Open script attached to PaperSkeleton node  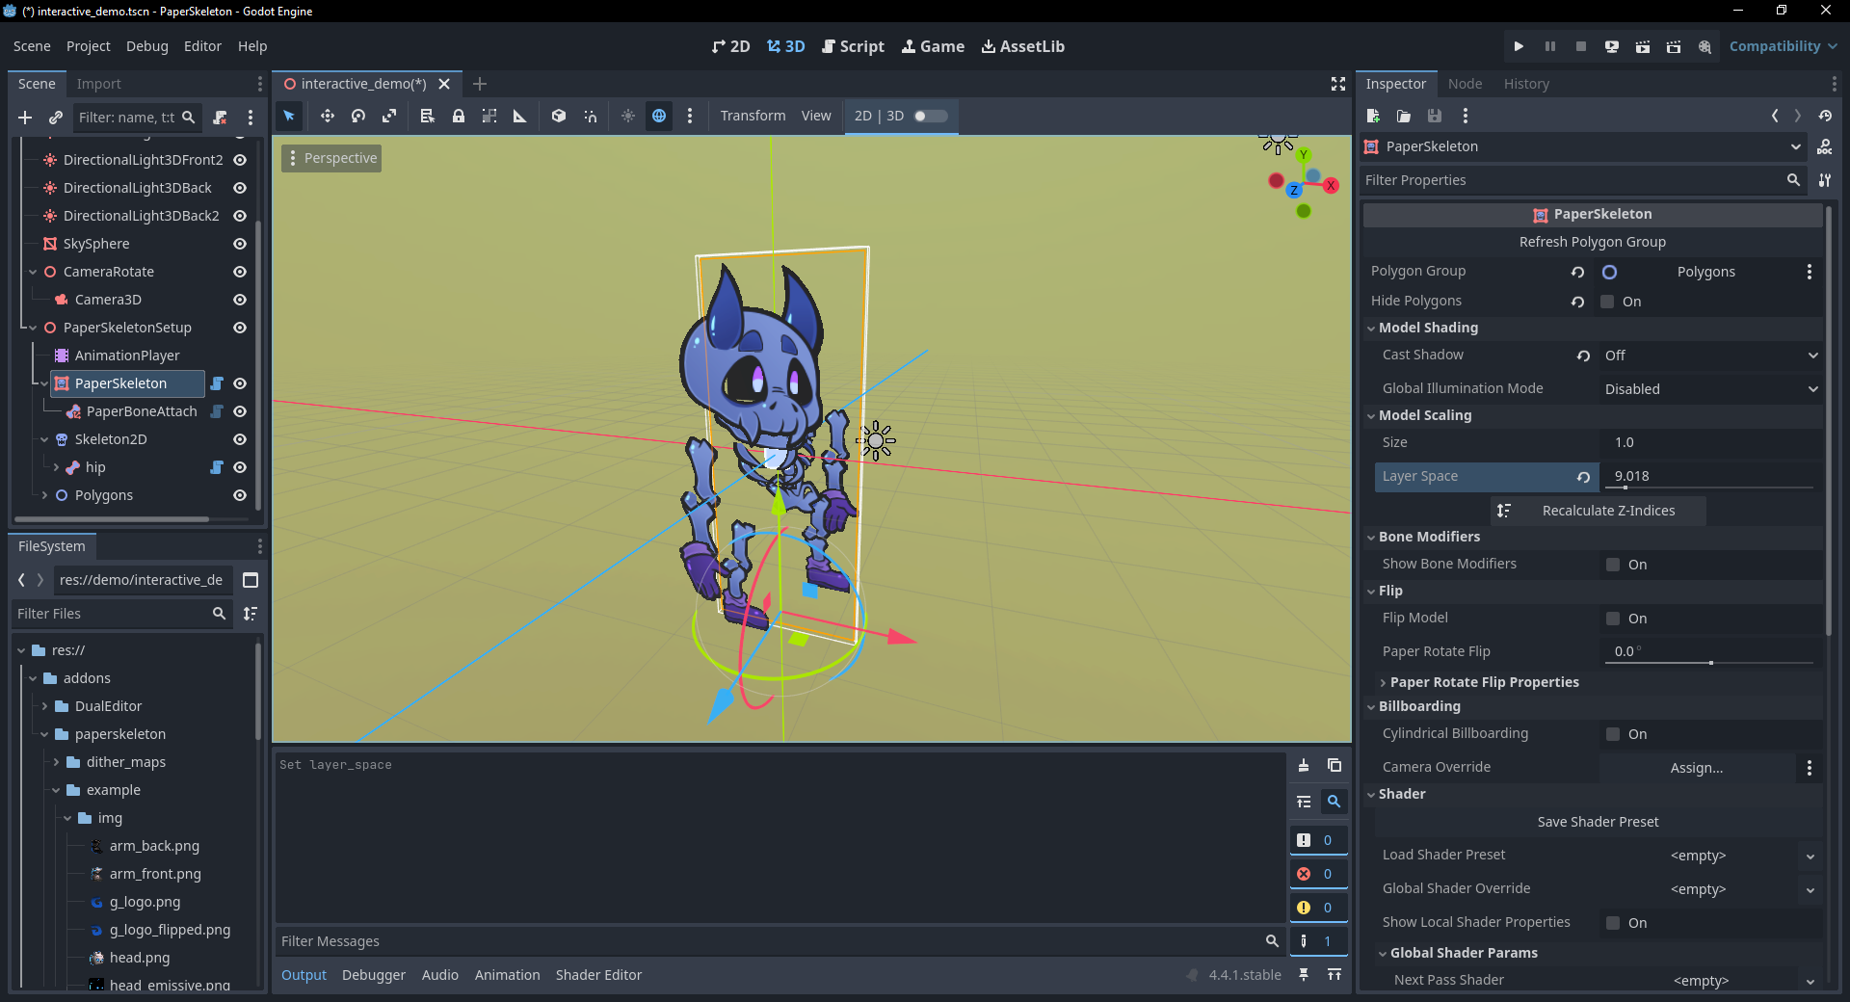click(217, 383)
